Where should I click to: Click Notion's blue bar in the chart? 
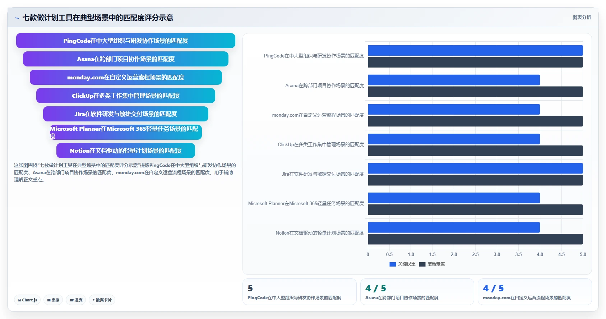click(454, 227)
